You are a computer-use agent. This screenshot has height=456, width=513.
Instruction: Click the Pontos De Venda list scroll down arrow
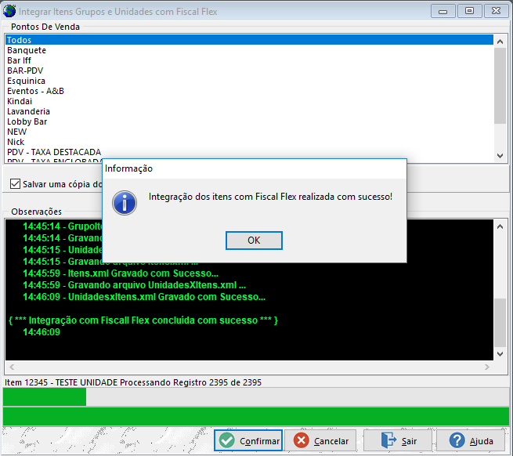coord(500,156)
